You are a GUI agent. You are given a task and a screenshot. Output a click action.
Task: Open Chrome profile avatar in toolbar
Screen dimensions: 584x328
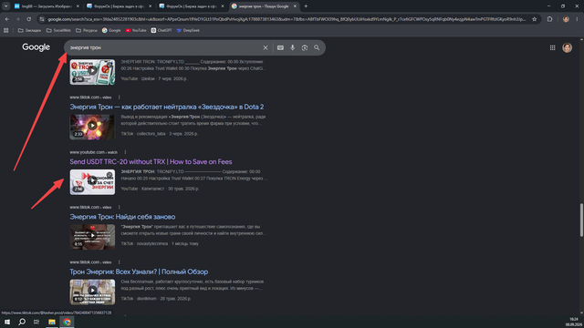click(x=566, y=19)
